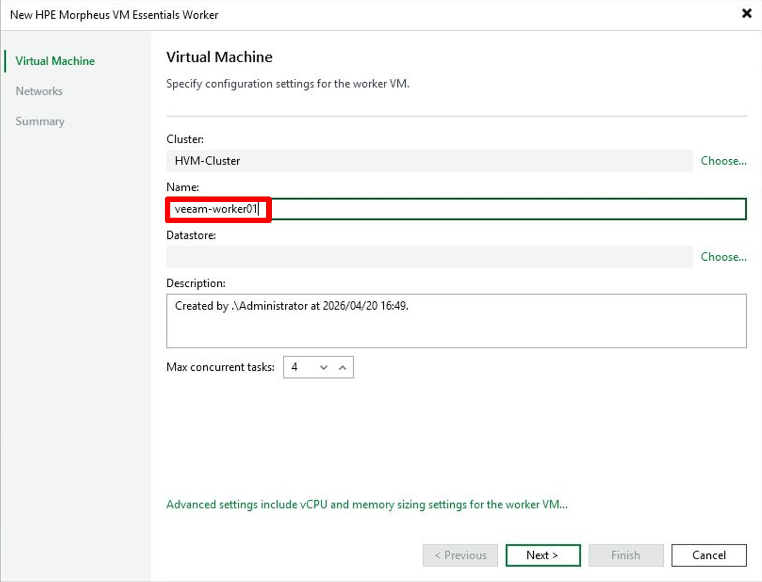Click the Cluster field showing HVM-Cluster
This screenshot has width=762, height=582.
tap(429, 161)
